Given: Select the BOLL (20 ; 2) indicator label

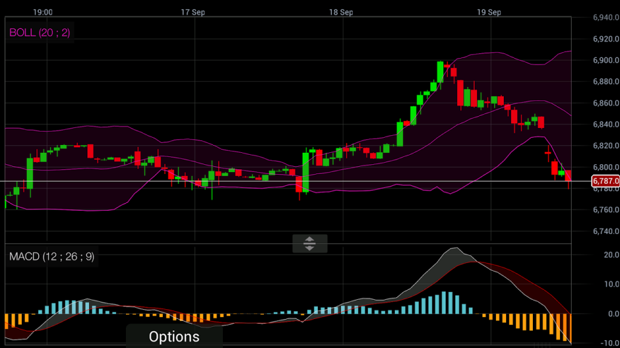Looking at the screenshot, I should 39,33.
